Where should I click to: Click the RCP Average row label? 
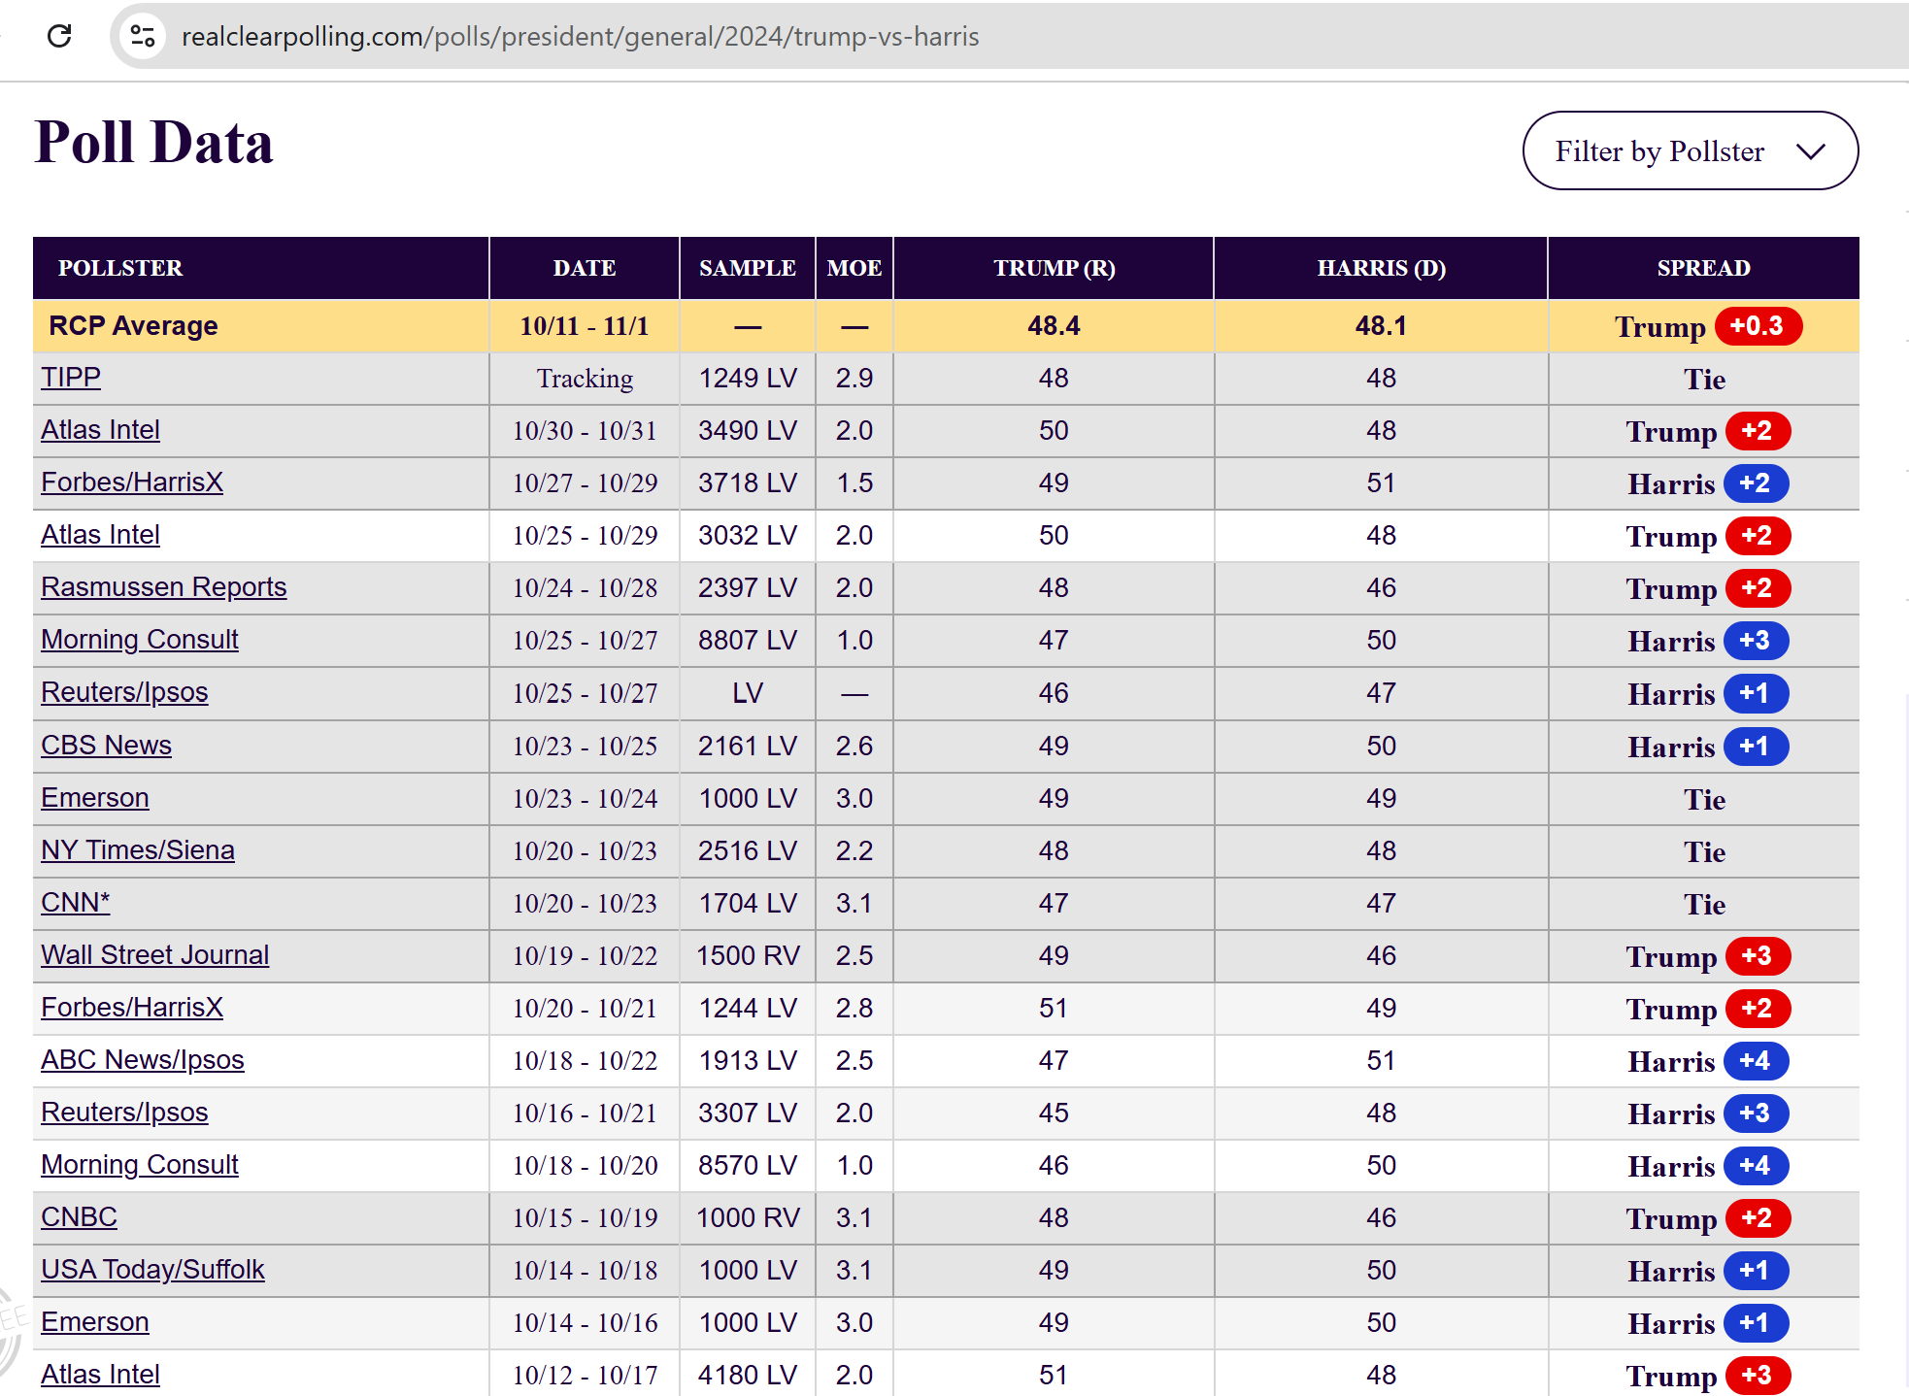coord(133,325)
